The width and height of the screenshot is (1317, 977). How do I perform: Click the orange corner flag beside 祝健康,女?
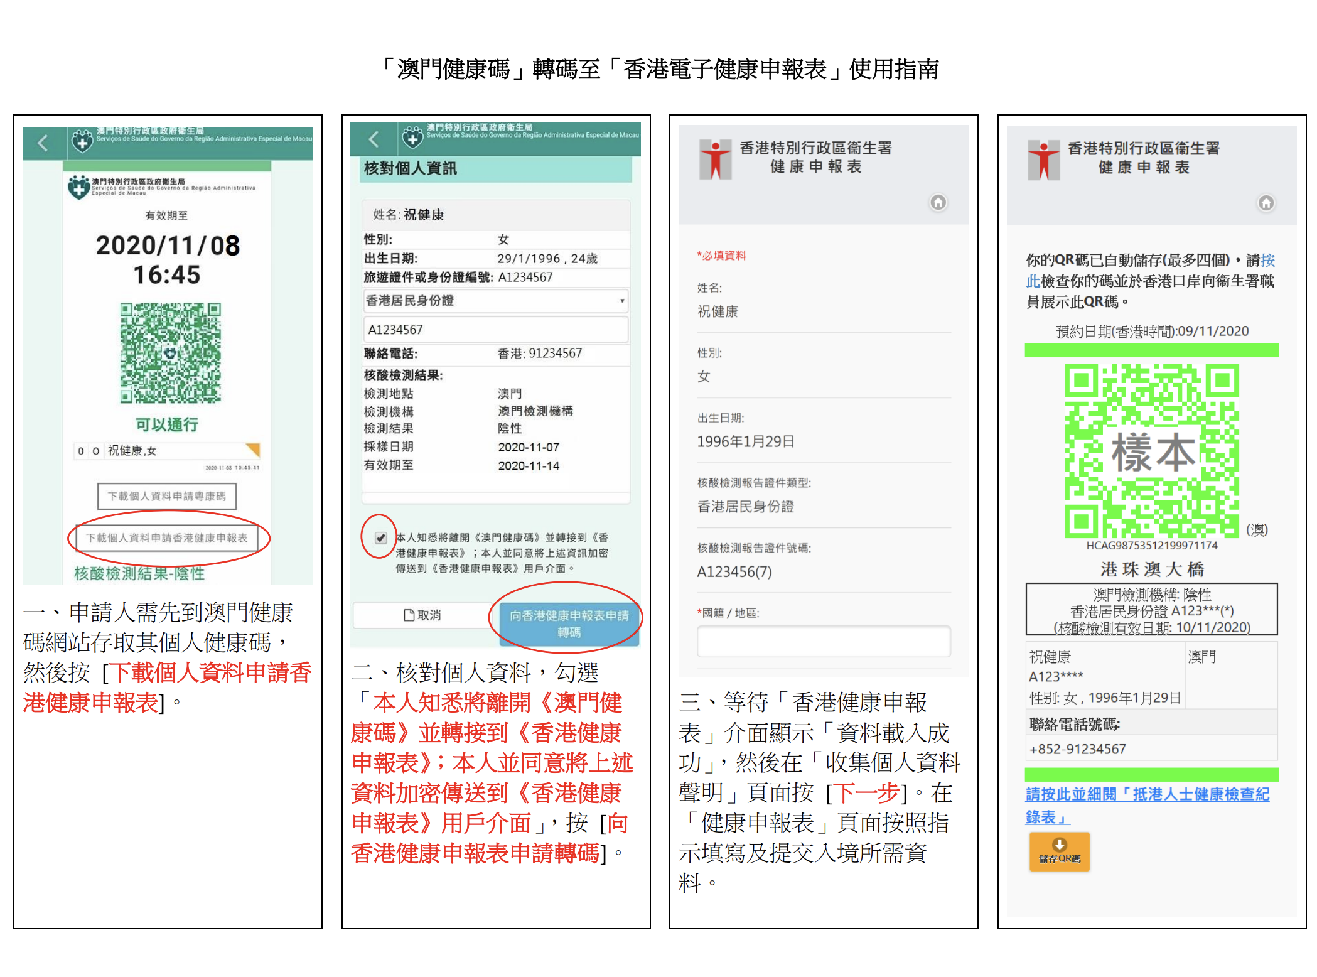coord(252,450)
